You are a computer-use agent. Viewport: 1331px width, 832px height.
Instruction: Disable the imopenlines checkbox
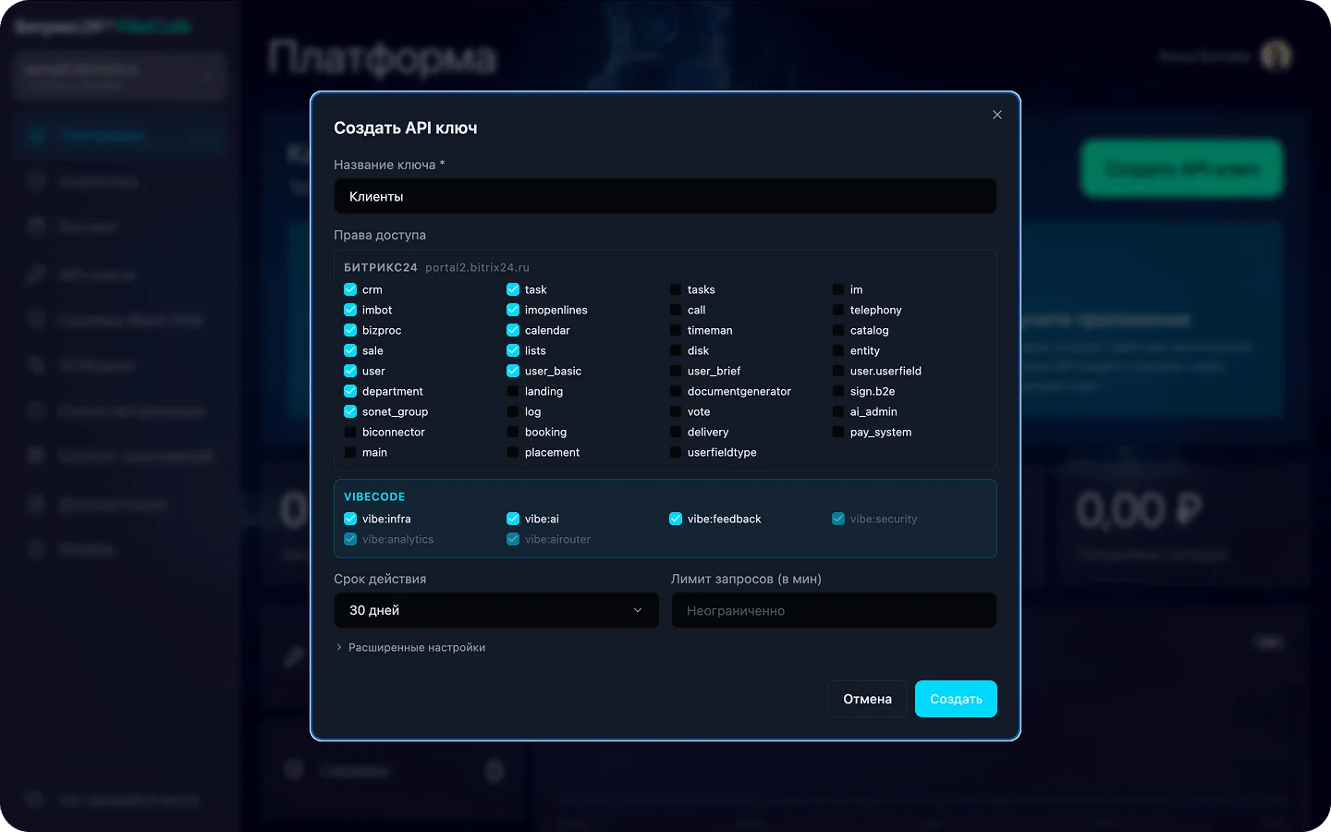pyautogui.click(x=513, y=310)
